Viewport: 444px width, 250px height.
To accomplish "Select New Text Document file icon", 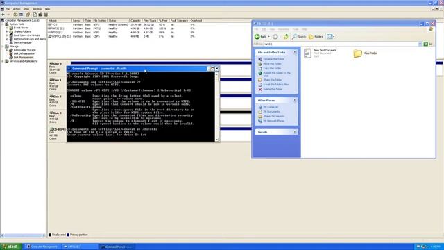I will point(307,53).
